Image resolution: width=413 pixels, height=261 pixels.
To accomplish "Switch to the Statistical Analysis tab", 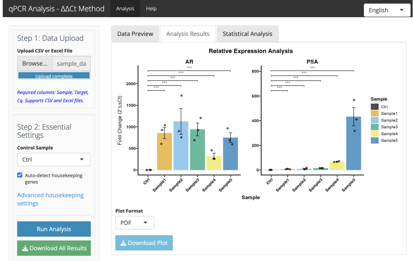I will tap(247, 34).
